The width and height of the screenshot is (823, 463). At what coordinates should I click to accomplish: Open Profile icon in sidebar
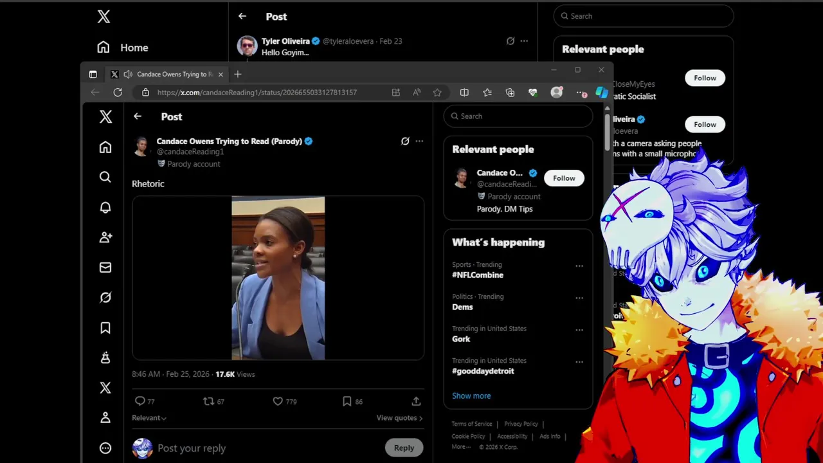[x=105, y=418]
